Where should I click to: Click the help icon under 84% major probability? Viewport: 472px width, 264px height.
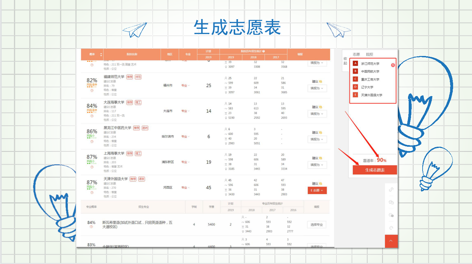(x=91, y=227)
